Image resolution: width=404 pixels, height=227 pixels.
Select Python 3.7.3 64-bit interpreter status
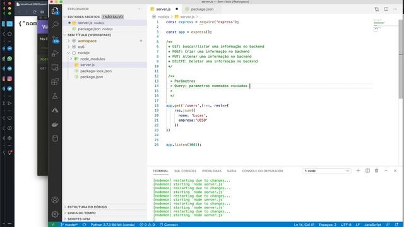coord(112,224)
